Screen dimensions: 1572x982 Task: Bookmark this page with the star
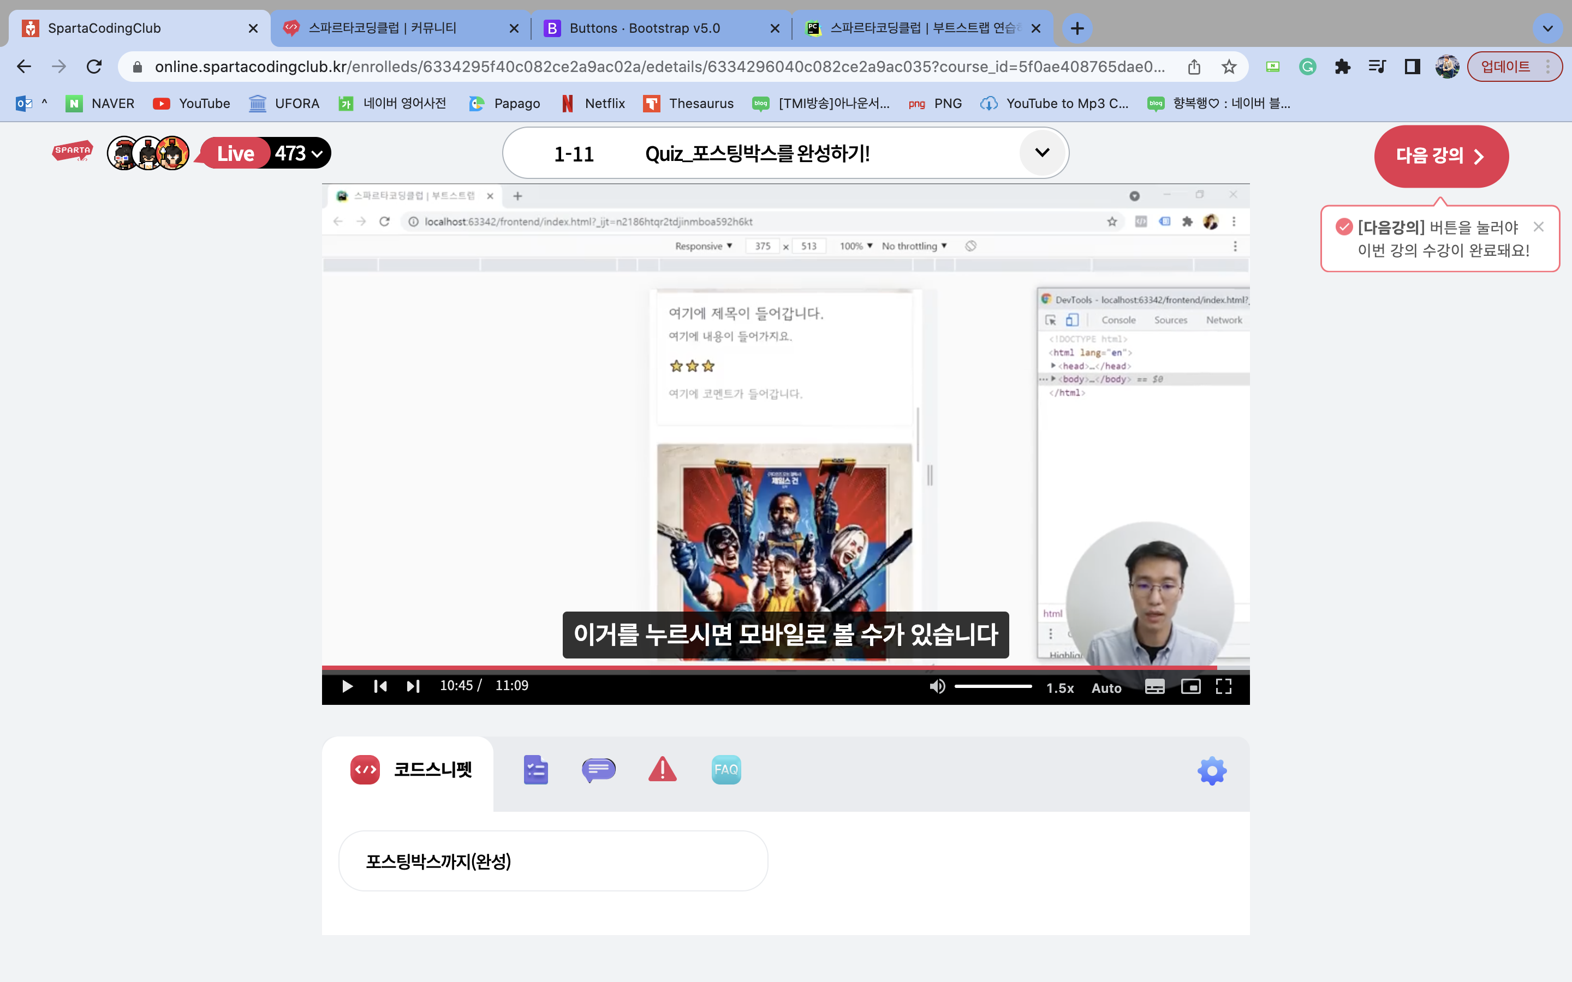(x=1229, y=66)
